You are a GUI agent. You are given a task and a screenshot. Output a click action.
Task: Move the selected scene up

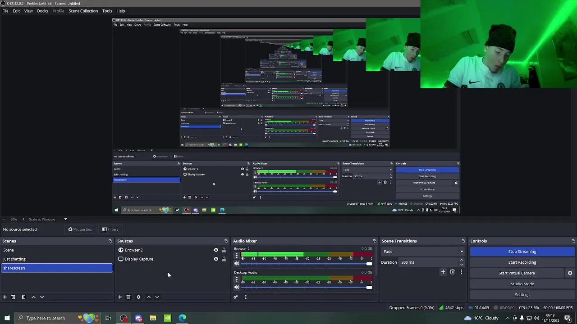pos(33,297)
